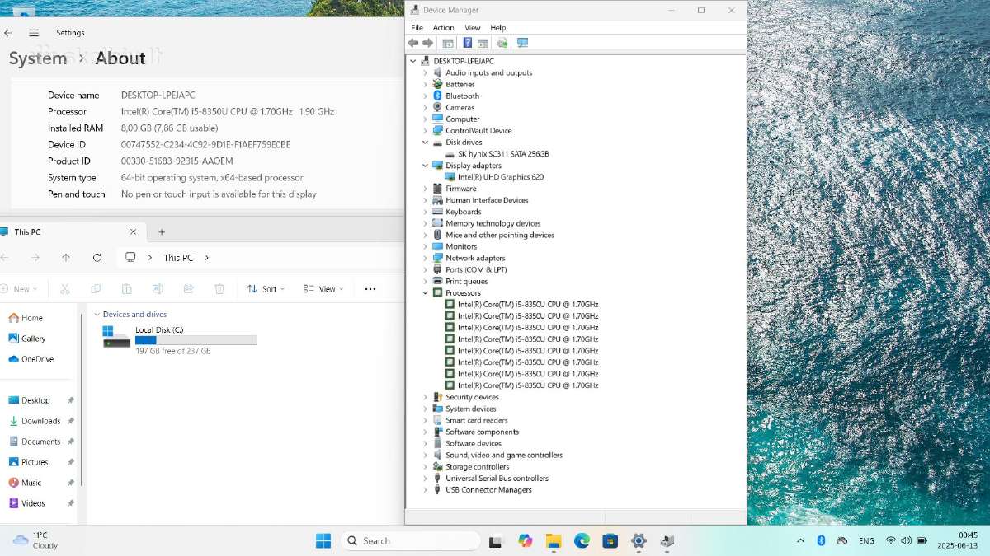Click Scan for hardware changes monitor icon
Image resolution: width=990 pixels, height=556 pixels.
click(x=522, y=43)
